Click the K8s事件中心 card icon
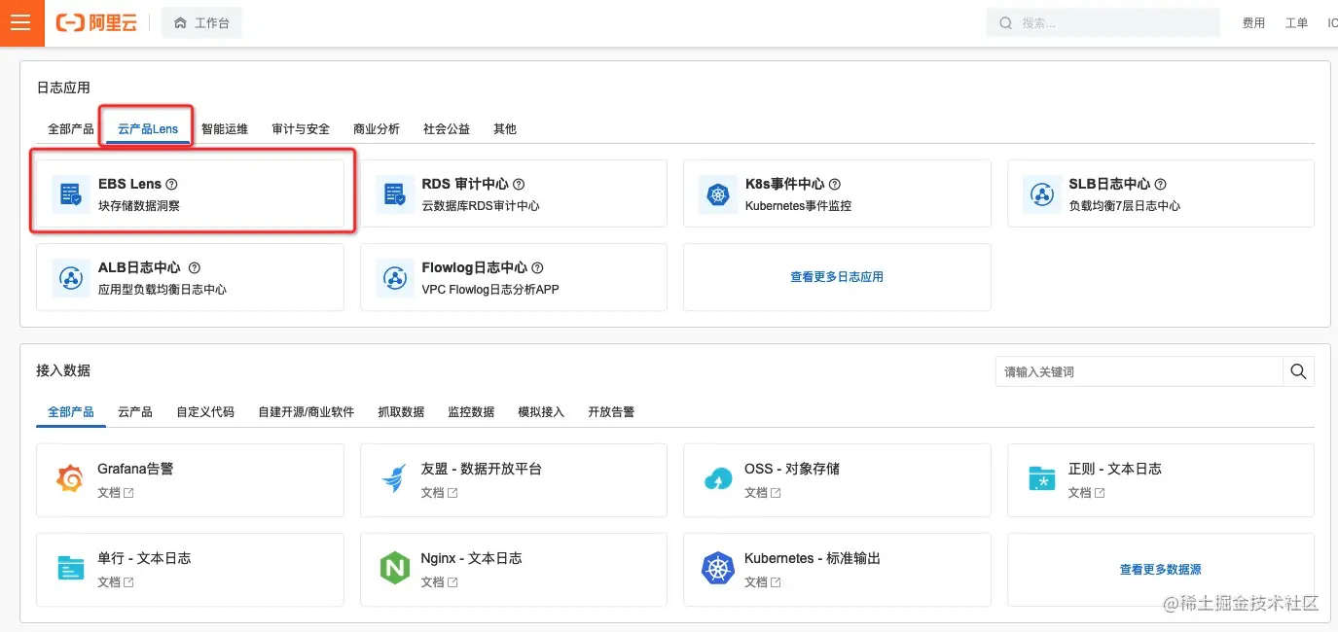The width and height of the screenshot is (1338, 632). (x=718, y=194)
